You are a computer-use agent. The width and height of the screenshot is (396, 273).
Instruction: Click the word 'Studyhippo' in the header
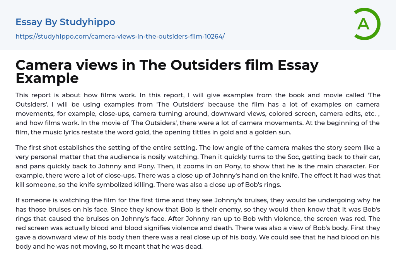tap(87, 22)
